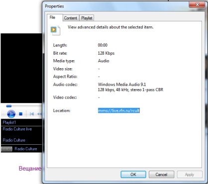The height and width of the screenshot is (184, 208).
Task: Click the greyed Apply button
Action: pyautogui.click(x=190, y=175)
